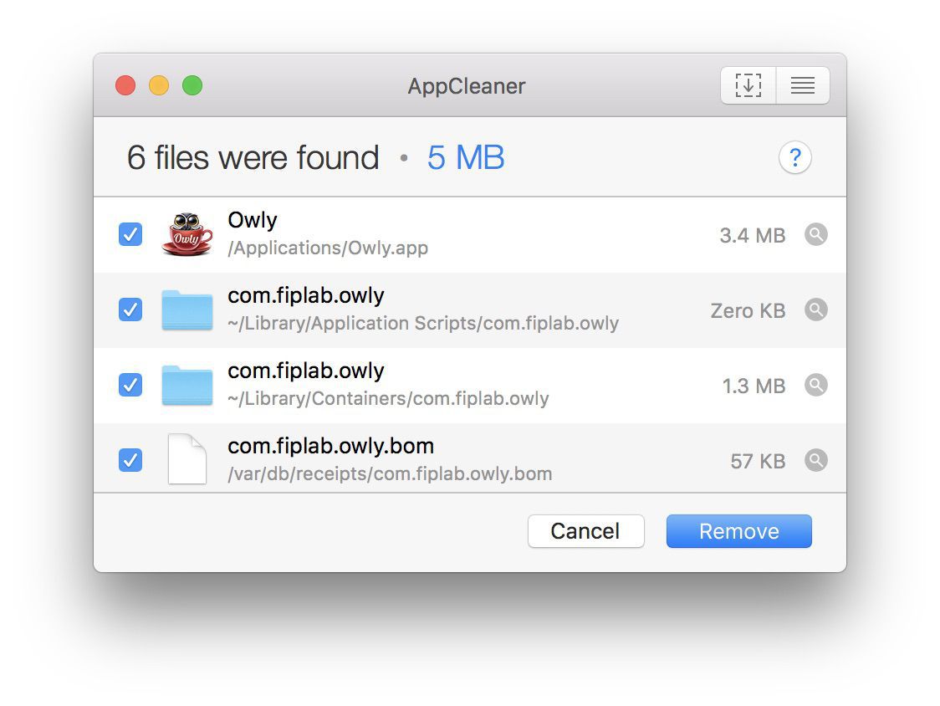940x706 pixels.
Task: Uncheck the Containers com.fiplab.owly checkbox
Action: coord(130,385)
